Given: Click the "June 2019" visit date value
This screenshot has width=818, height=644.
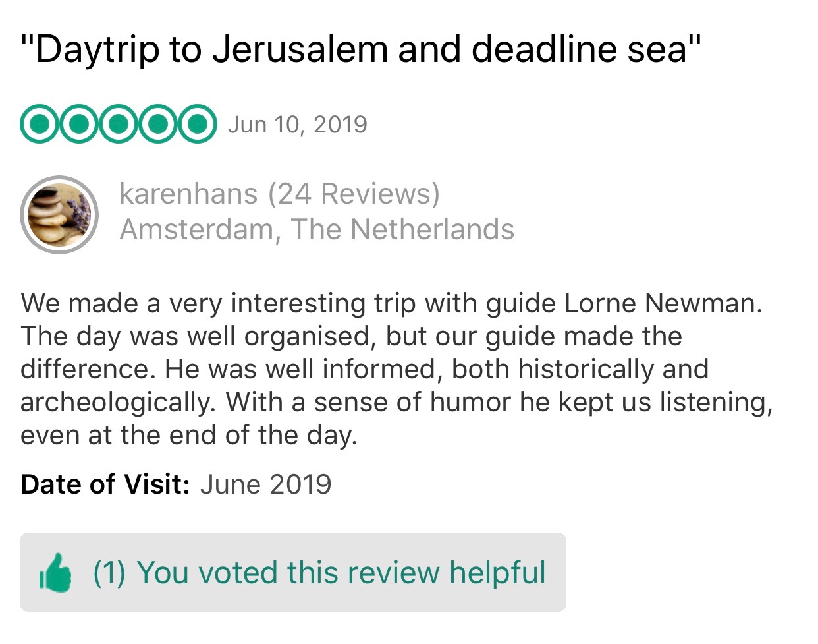Looking at the screenshot, I should tap(265, 484).
